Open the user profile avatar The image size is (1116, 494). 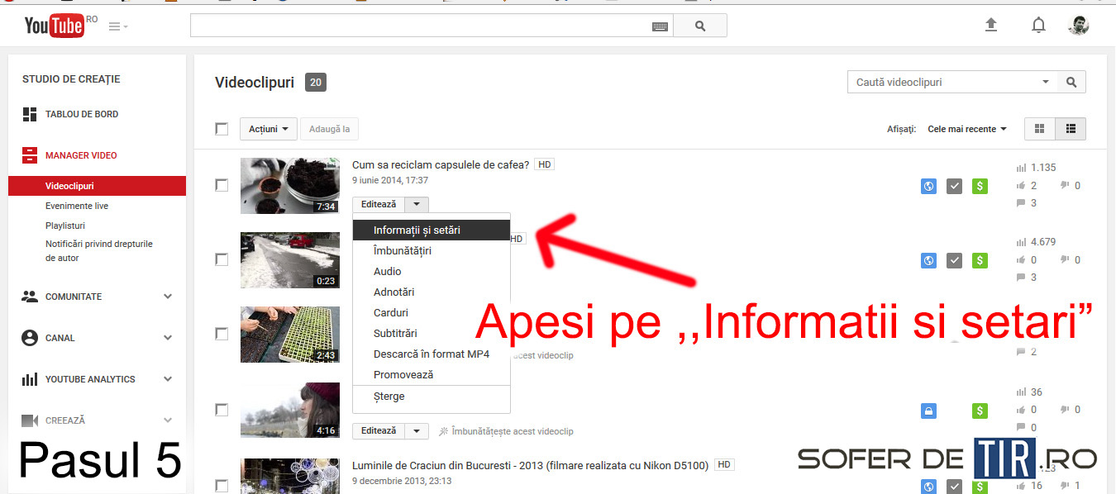[x=1078, y=26]
